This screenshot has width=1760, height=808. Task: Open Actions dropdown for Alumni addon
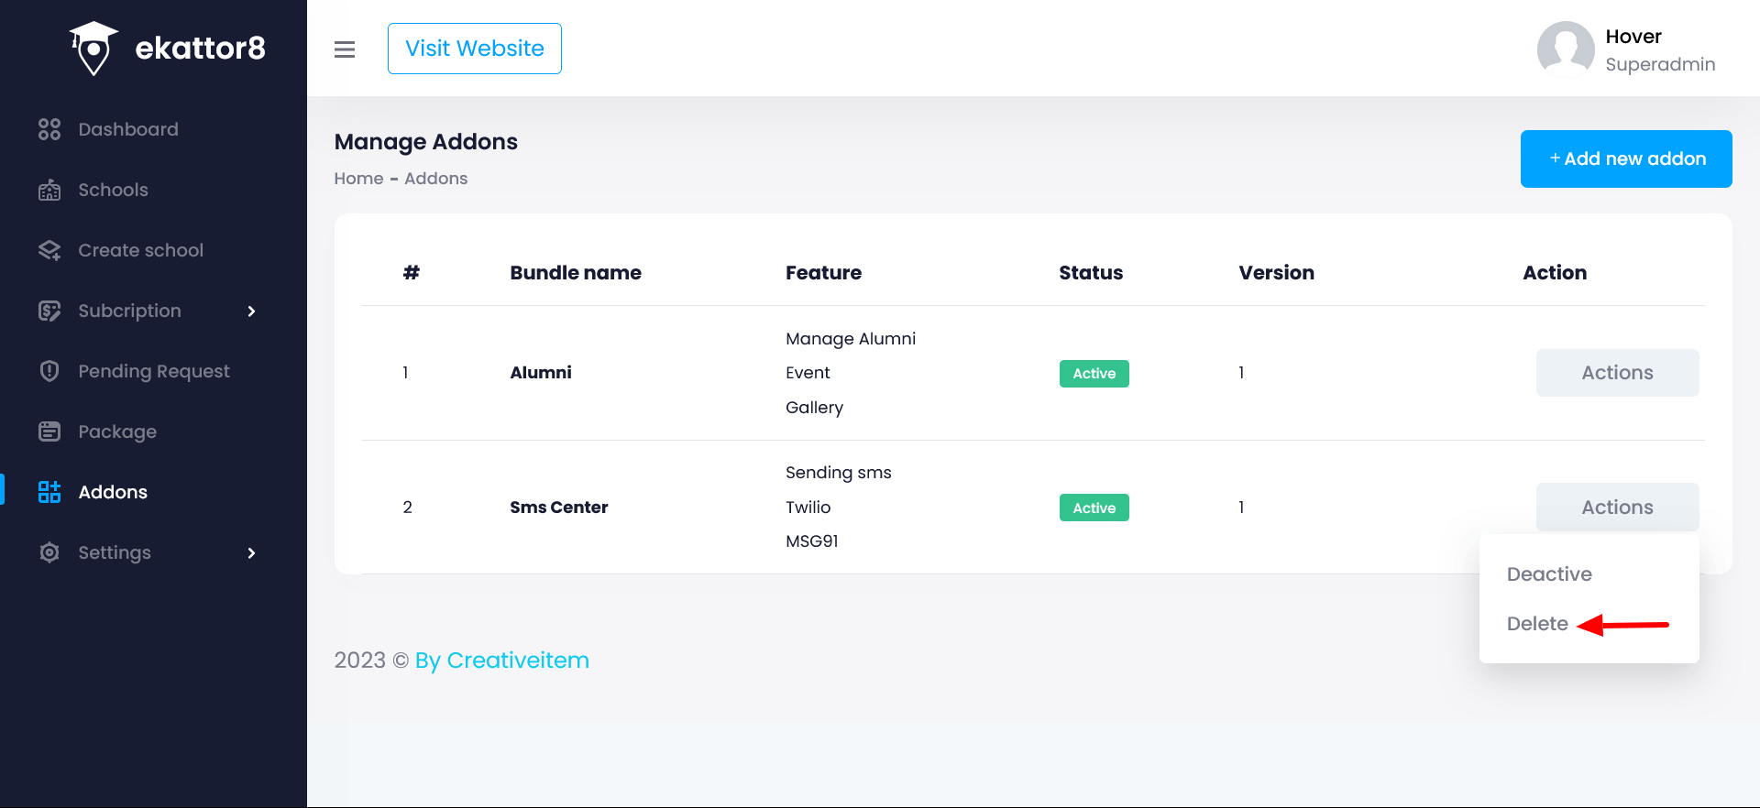coord(1617,373)
